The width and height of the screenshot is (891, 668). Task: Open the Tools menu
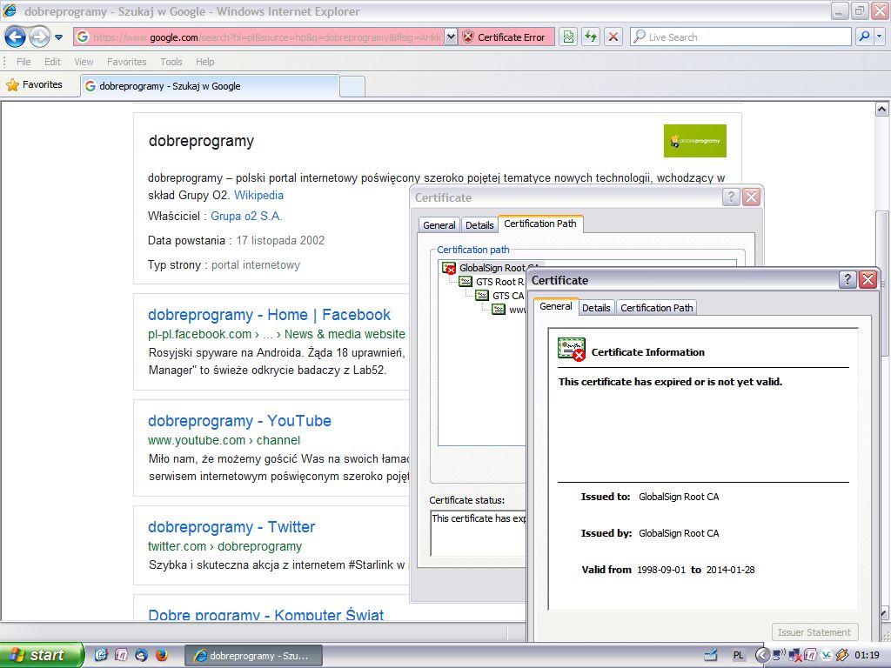(171, 62)
